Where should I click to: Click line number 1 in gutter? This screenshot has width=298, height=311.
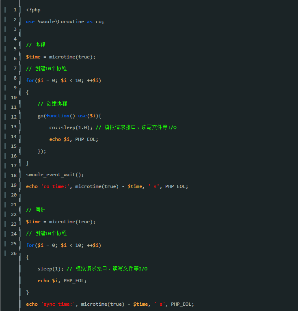(15, 10)
